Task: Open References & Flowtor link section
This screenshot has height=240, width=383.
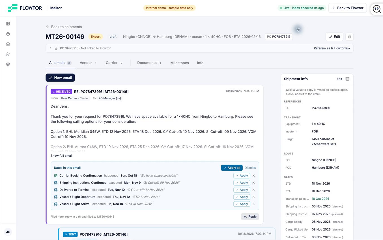Action: pyautogui.click(x=332, y=48)
